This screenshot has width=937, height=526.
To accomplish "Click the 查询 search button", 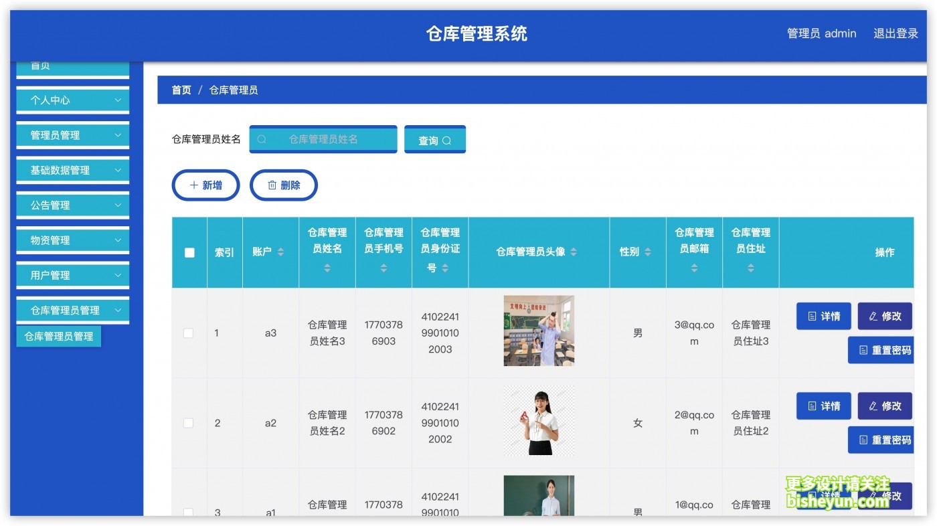I will (435, 140).
